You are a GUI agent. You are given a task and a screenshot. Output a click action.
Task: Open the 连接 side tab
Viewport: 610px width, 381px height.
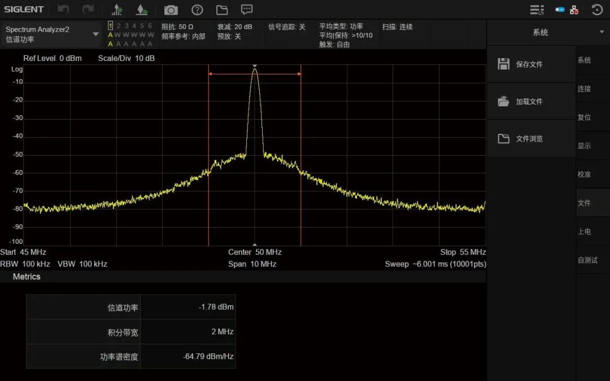pos(593,89)
